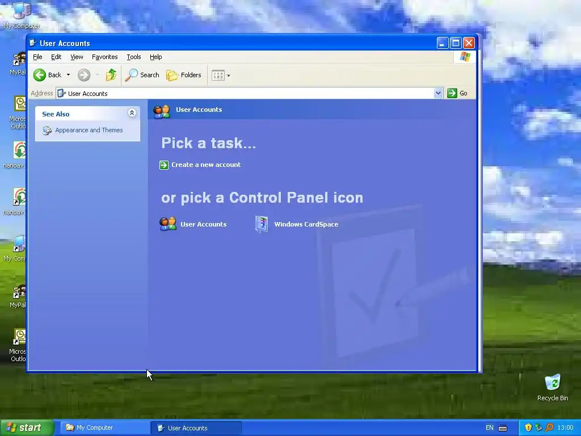581x436 pixels.
Task: Open the Tools menu
Action: (134, 57)
